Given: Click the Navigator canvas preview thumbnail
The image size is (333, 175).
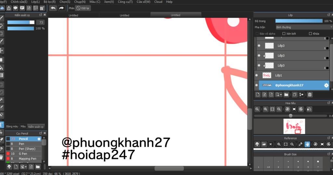Looking at the screenshot, I should [294, 126].
